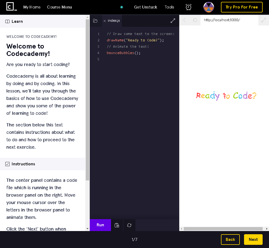The width and height of the screenshot is (269, 248).
Task: Click the browser preview horizontal scrollbar thumb
Action: (x=223, y=229)
